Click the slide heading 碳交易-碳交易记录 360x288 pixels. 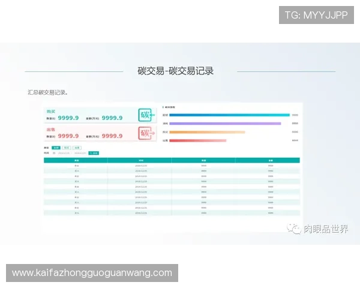[176, 71]
